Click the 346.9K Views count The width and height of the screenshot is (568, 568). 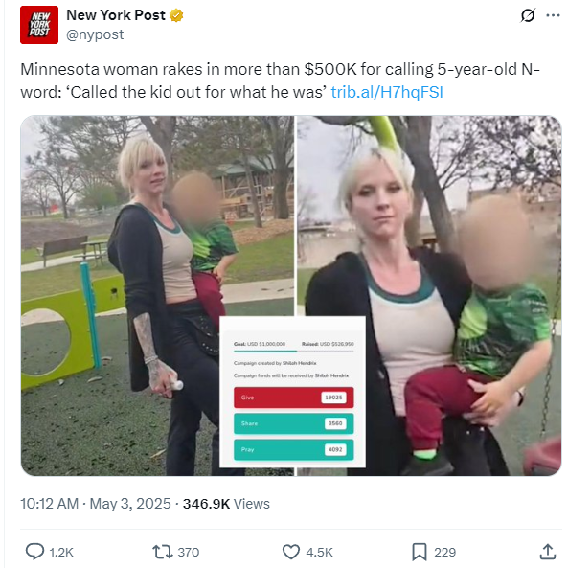pos(226,504)
